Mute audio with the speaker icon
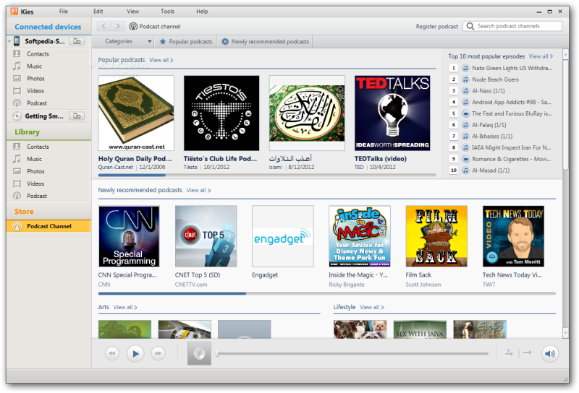Image resolution: width=579 pixels, height=393 pixels. coord(550,353)
